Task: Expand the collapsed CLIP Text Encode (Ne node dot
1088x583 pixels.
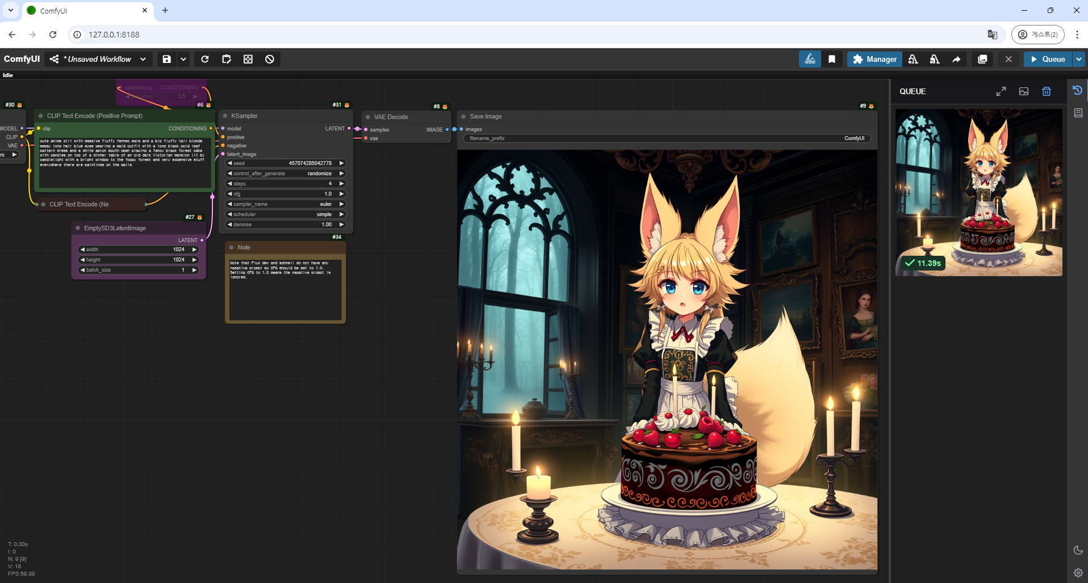Action: click(x=43, y=204)
